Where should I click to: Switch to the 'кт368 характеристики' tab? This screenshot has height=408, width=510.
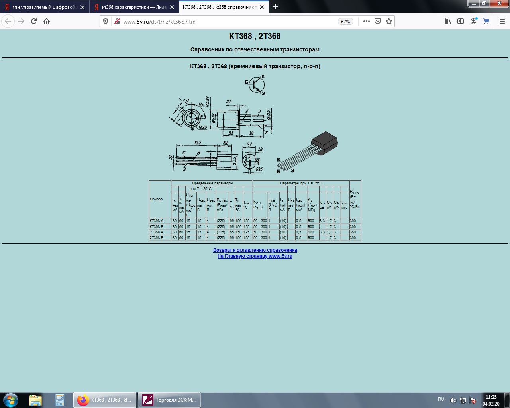point(129,7)
